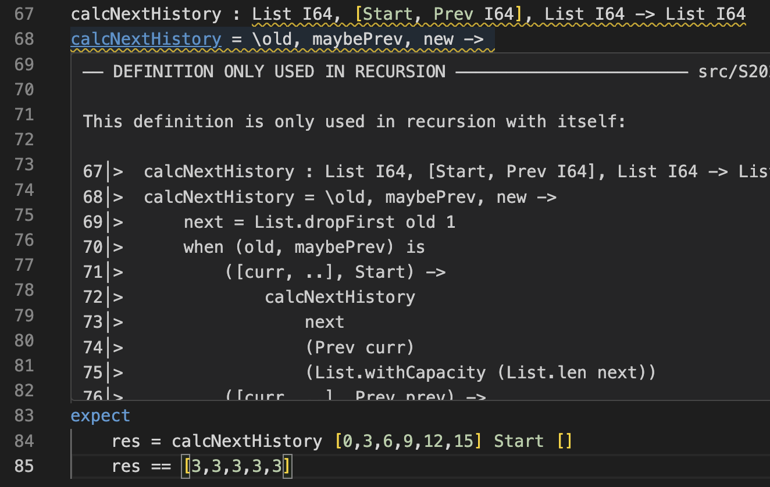Click tooltip line "when (old, maybePrev) is"
770x487 pixels.
pos(304,247)
